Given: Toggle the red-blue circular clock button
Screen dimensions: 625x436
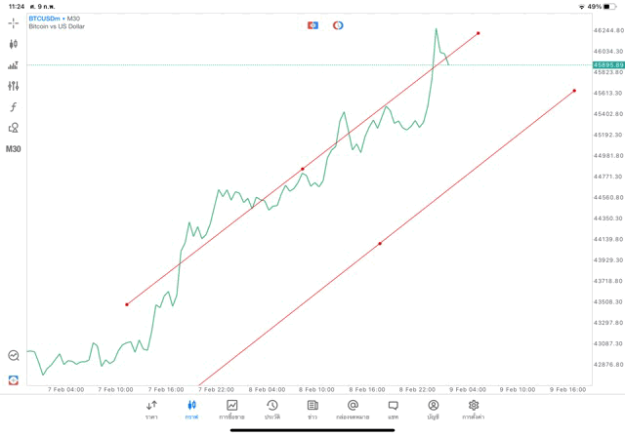Looking at the screenshot, I should 338,25.
